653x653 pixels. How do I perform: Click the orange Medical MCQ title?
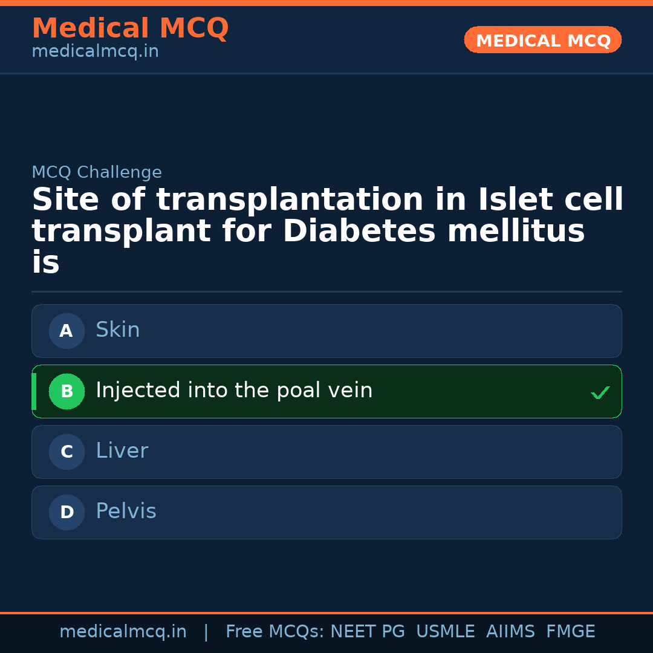(x=130, y=28)
